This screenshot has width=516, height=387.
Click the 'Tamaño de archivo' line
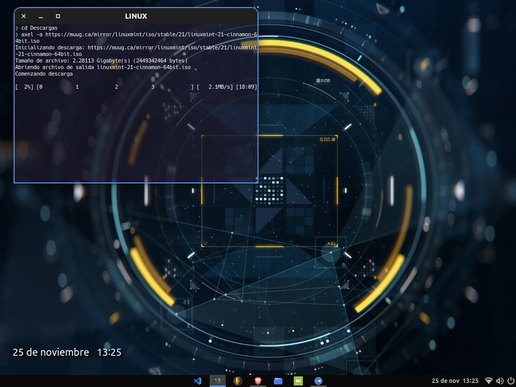[x=101, y=60]
